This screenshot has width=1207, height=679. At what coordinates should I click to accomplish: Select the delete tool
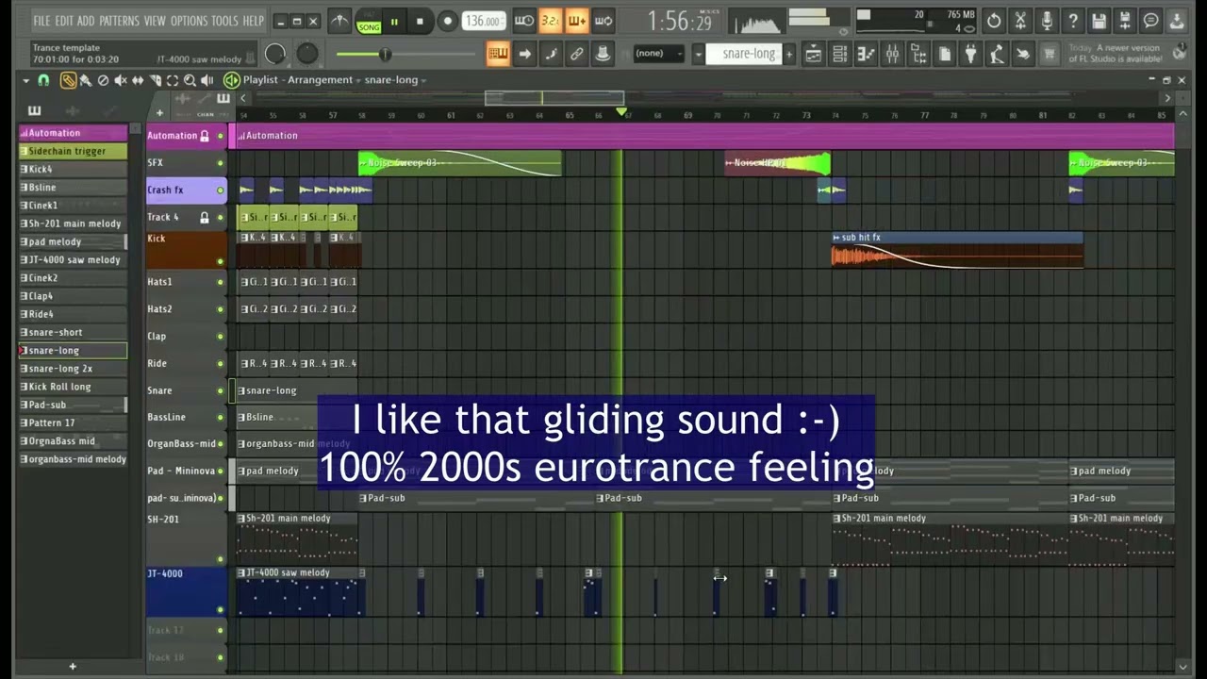coord(103,80)
